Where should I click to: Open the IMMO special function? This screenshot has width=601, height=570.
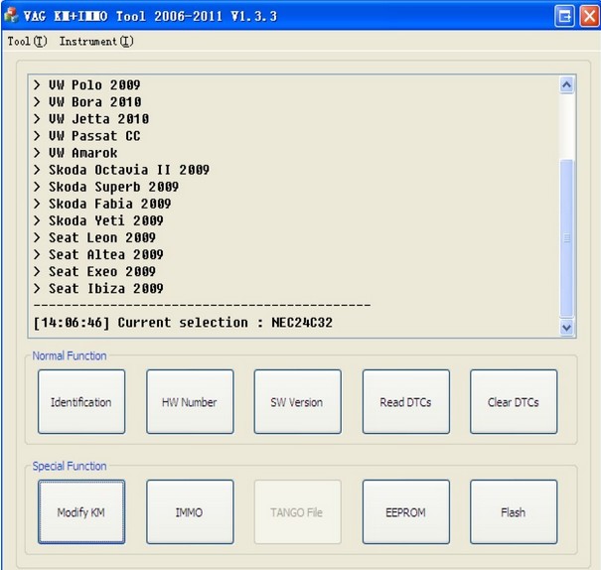[x=190, y=511]
